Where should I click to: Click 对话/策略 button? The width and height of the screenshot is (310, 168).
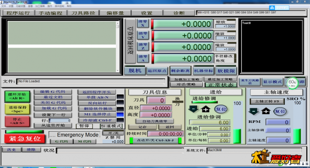[x=186, y=84]
